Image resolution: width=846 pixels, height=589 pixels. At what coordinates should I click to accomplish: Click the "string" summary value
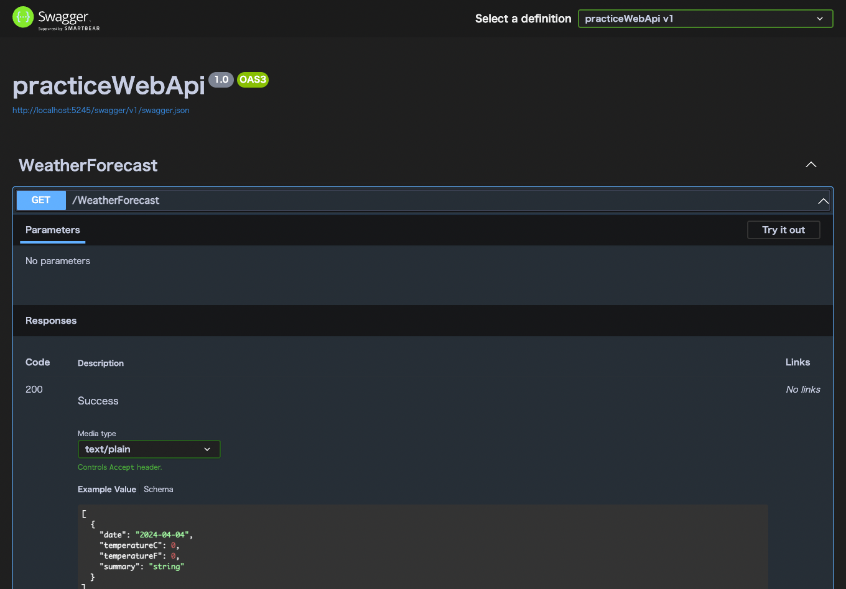pyautogui.click(x=166, y=567)
